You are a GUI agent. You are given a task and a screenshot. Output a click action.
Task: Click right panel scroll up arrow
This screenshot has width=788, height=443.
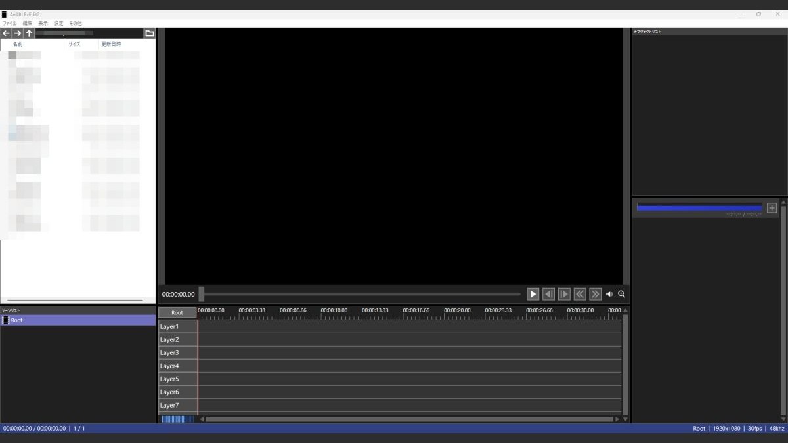[783, 202]
